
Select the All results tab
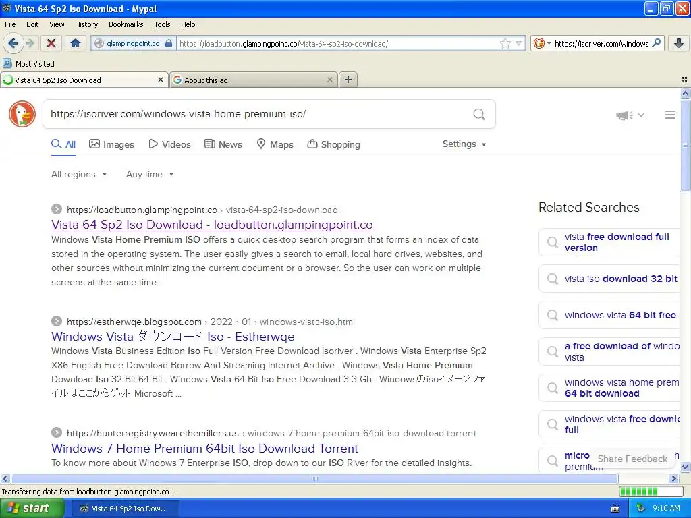63,144
